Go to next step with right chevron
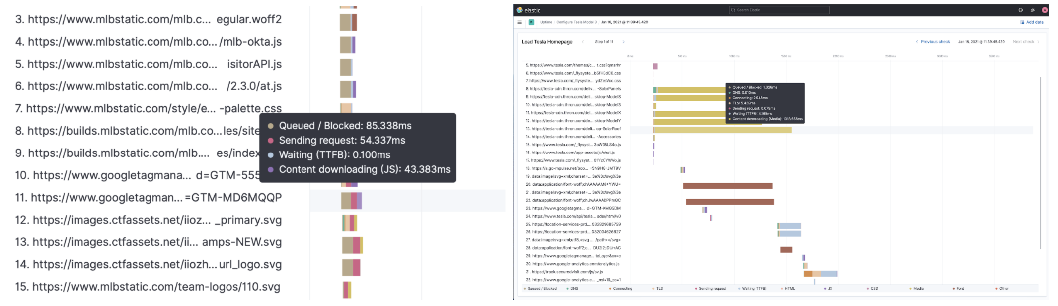The height and width of the screenshot is (306, 1058). tap(623, 42)
